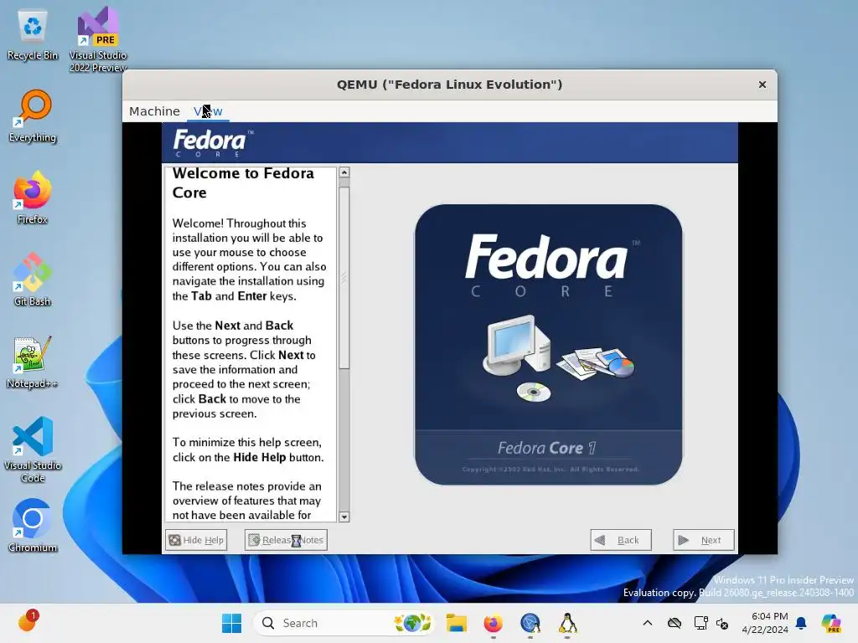The height and width of the screenshot is (643, 858).
Task: Click the Hide Help button
Action: coord(196,540)
